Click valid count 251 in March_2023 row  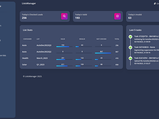tap(63, 58)
